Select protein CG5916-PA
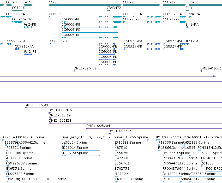Viewport: 222px width, 183px height. coord(24,46)
